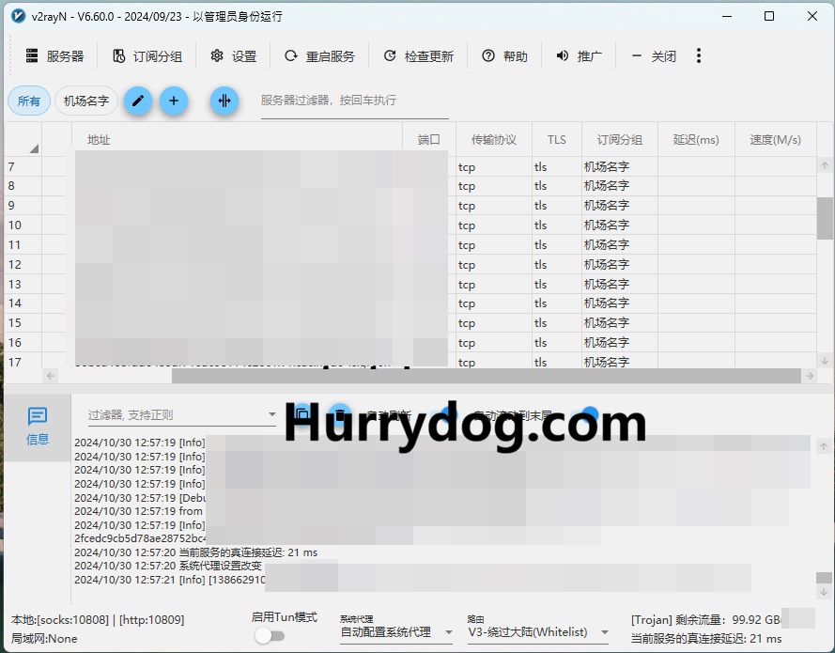Select the 机场名字 group tab

tap(86, 101)
